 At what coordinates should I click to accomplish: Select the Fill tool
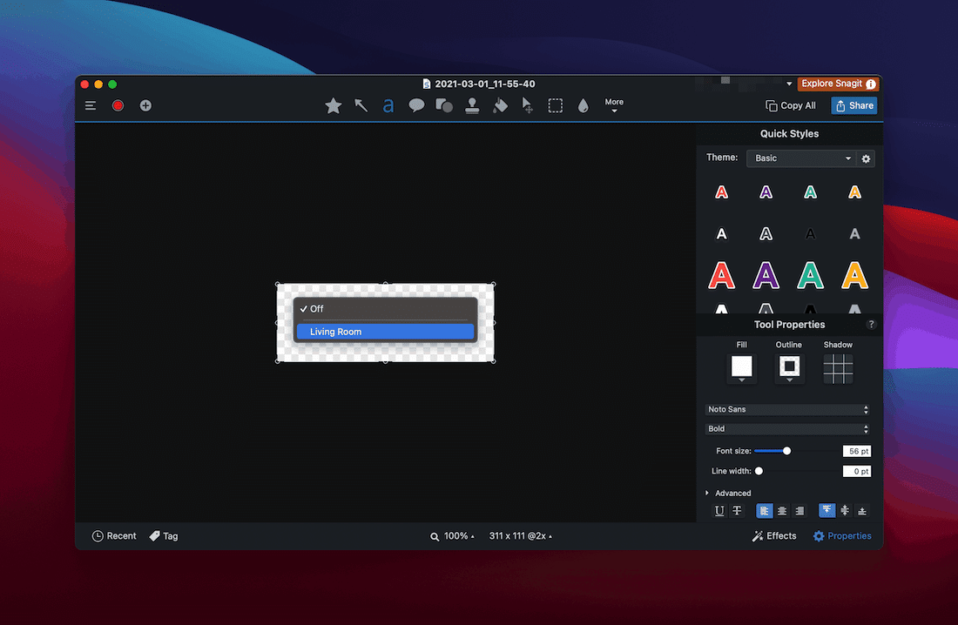[x=500, y=104]
